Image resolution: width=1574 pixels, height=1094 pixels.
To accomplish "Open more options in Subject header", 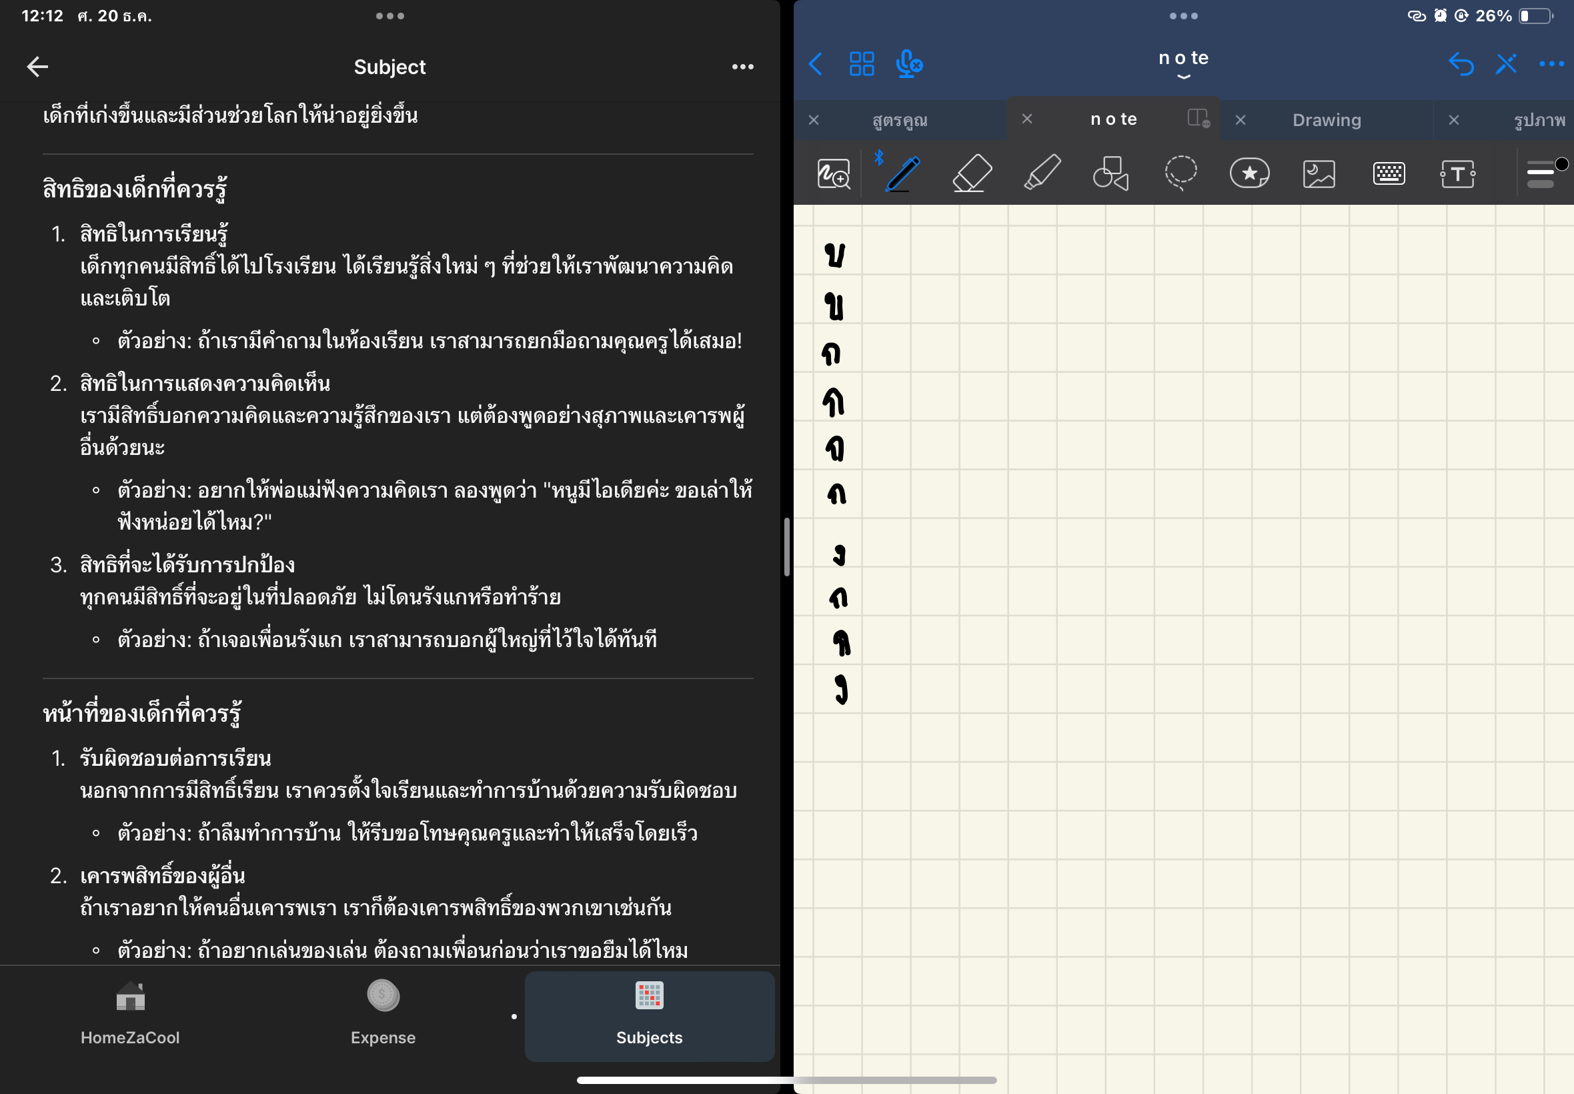I will 742,67.
